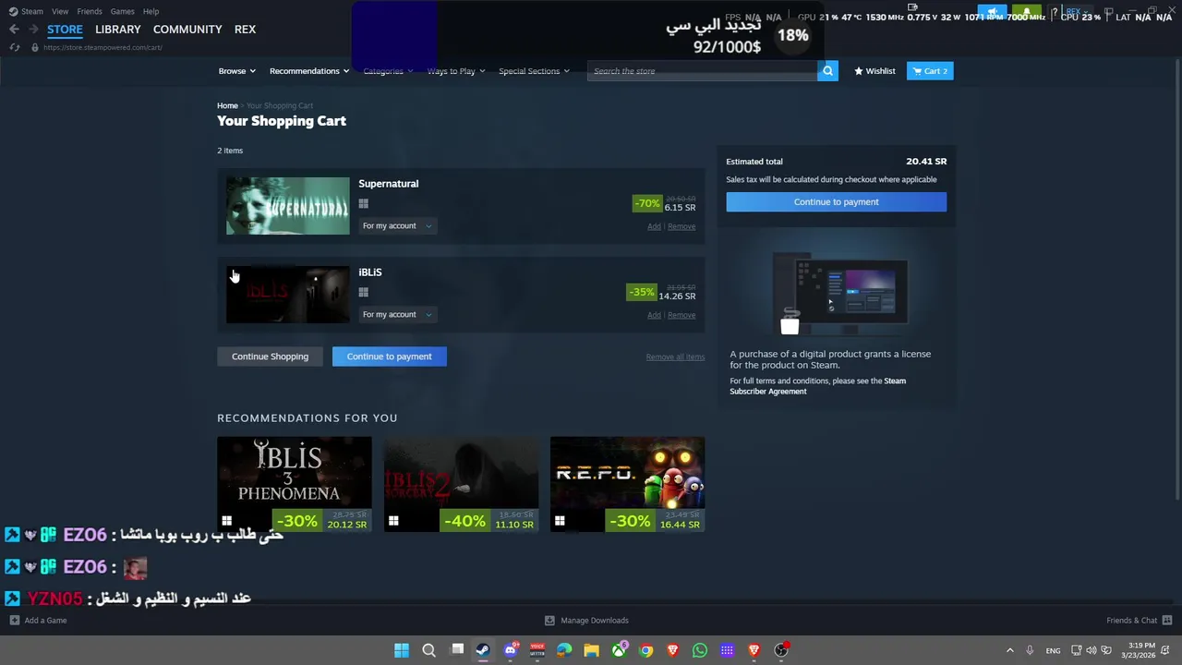This screenshot has height=665, width=1182.
Task: Open Iblis 2 recommendation at 11.10 SR
Action: coord(461,484)
